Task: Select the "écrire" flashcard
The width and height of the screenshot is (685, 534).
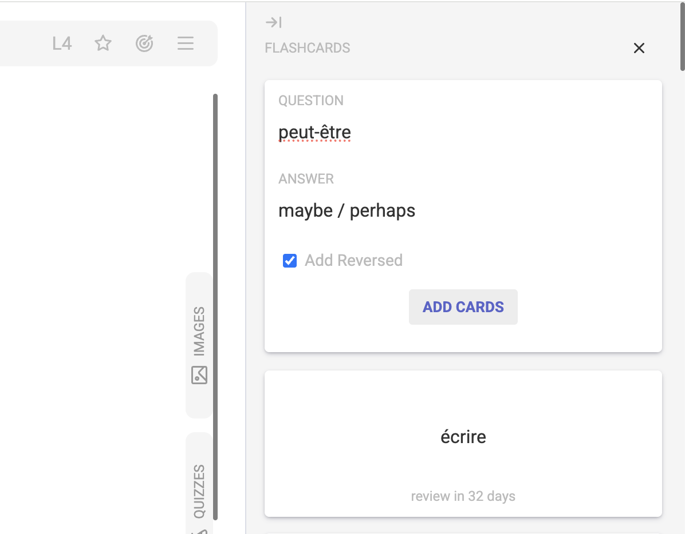Action: point(463,437)
